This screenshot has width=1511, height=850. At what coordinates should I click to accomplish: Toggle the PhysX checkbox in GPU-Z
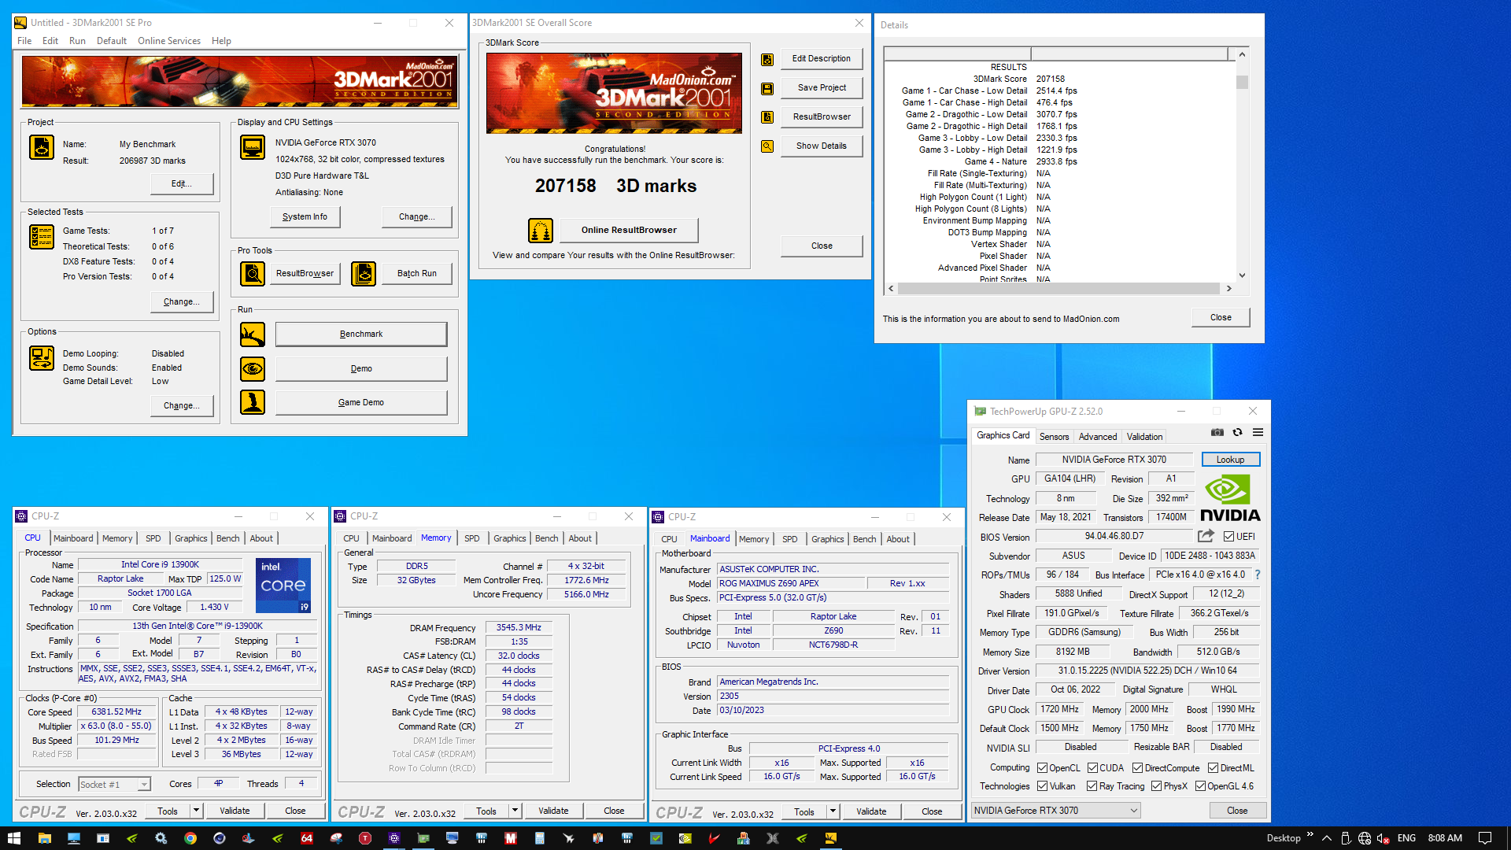[x=1156, y=786]
